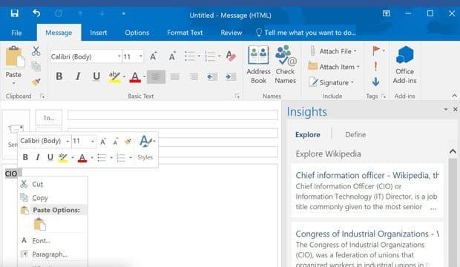This screenshot has width=460, height=267.
Task: Open the Address Book
Action: 258,65
